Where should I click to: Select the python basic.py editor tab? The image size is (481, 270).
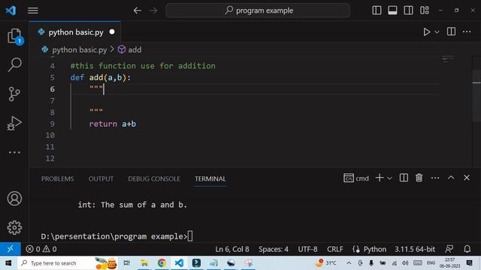click(x=75, y=31)
